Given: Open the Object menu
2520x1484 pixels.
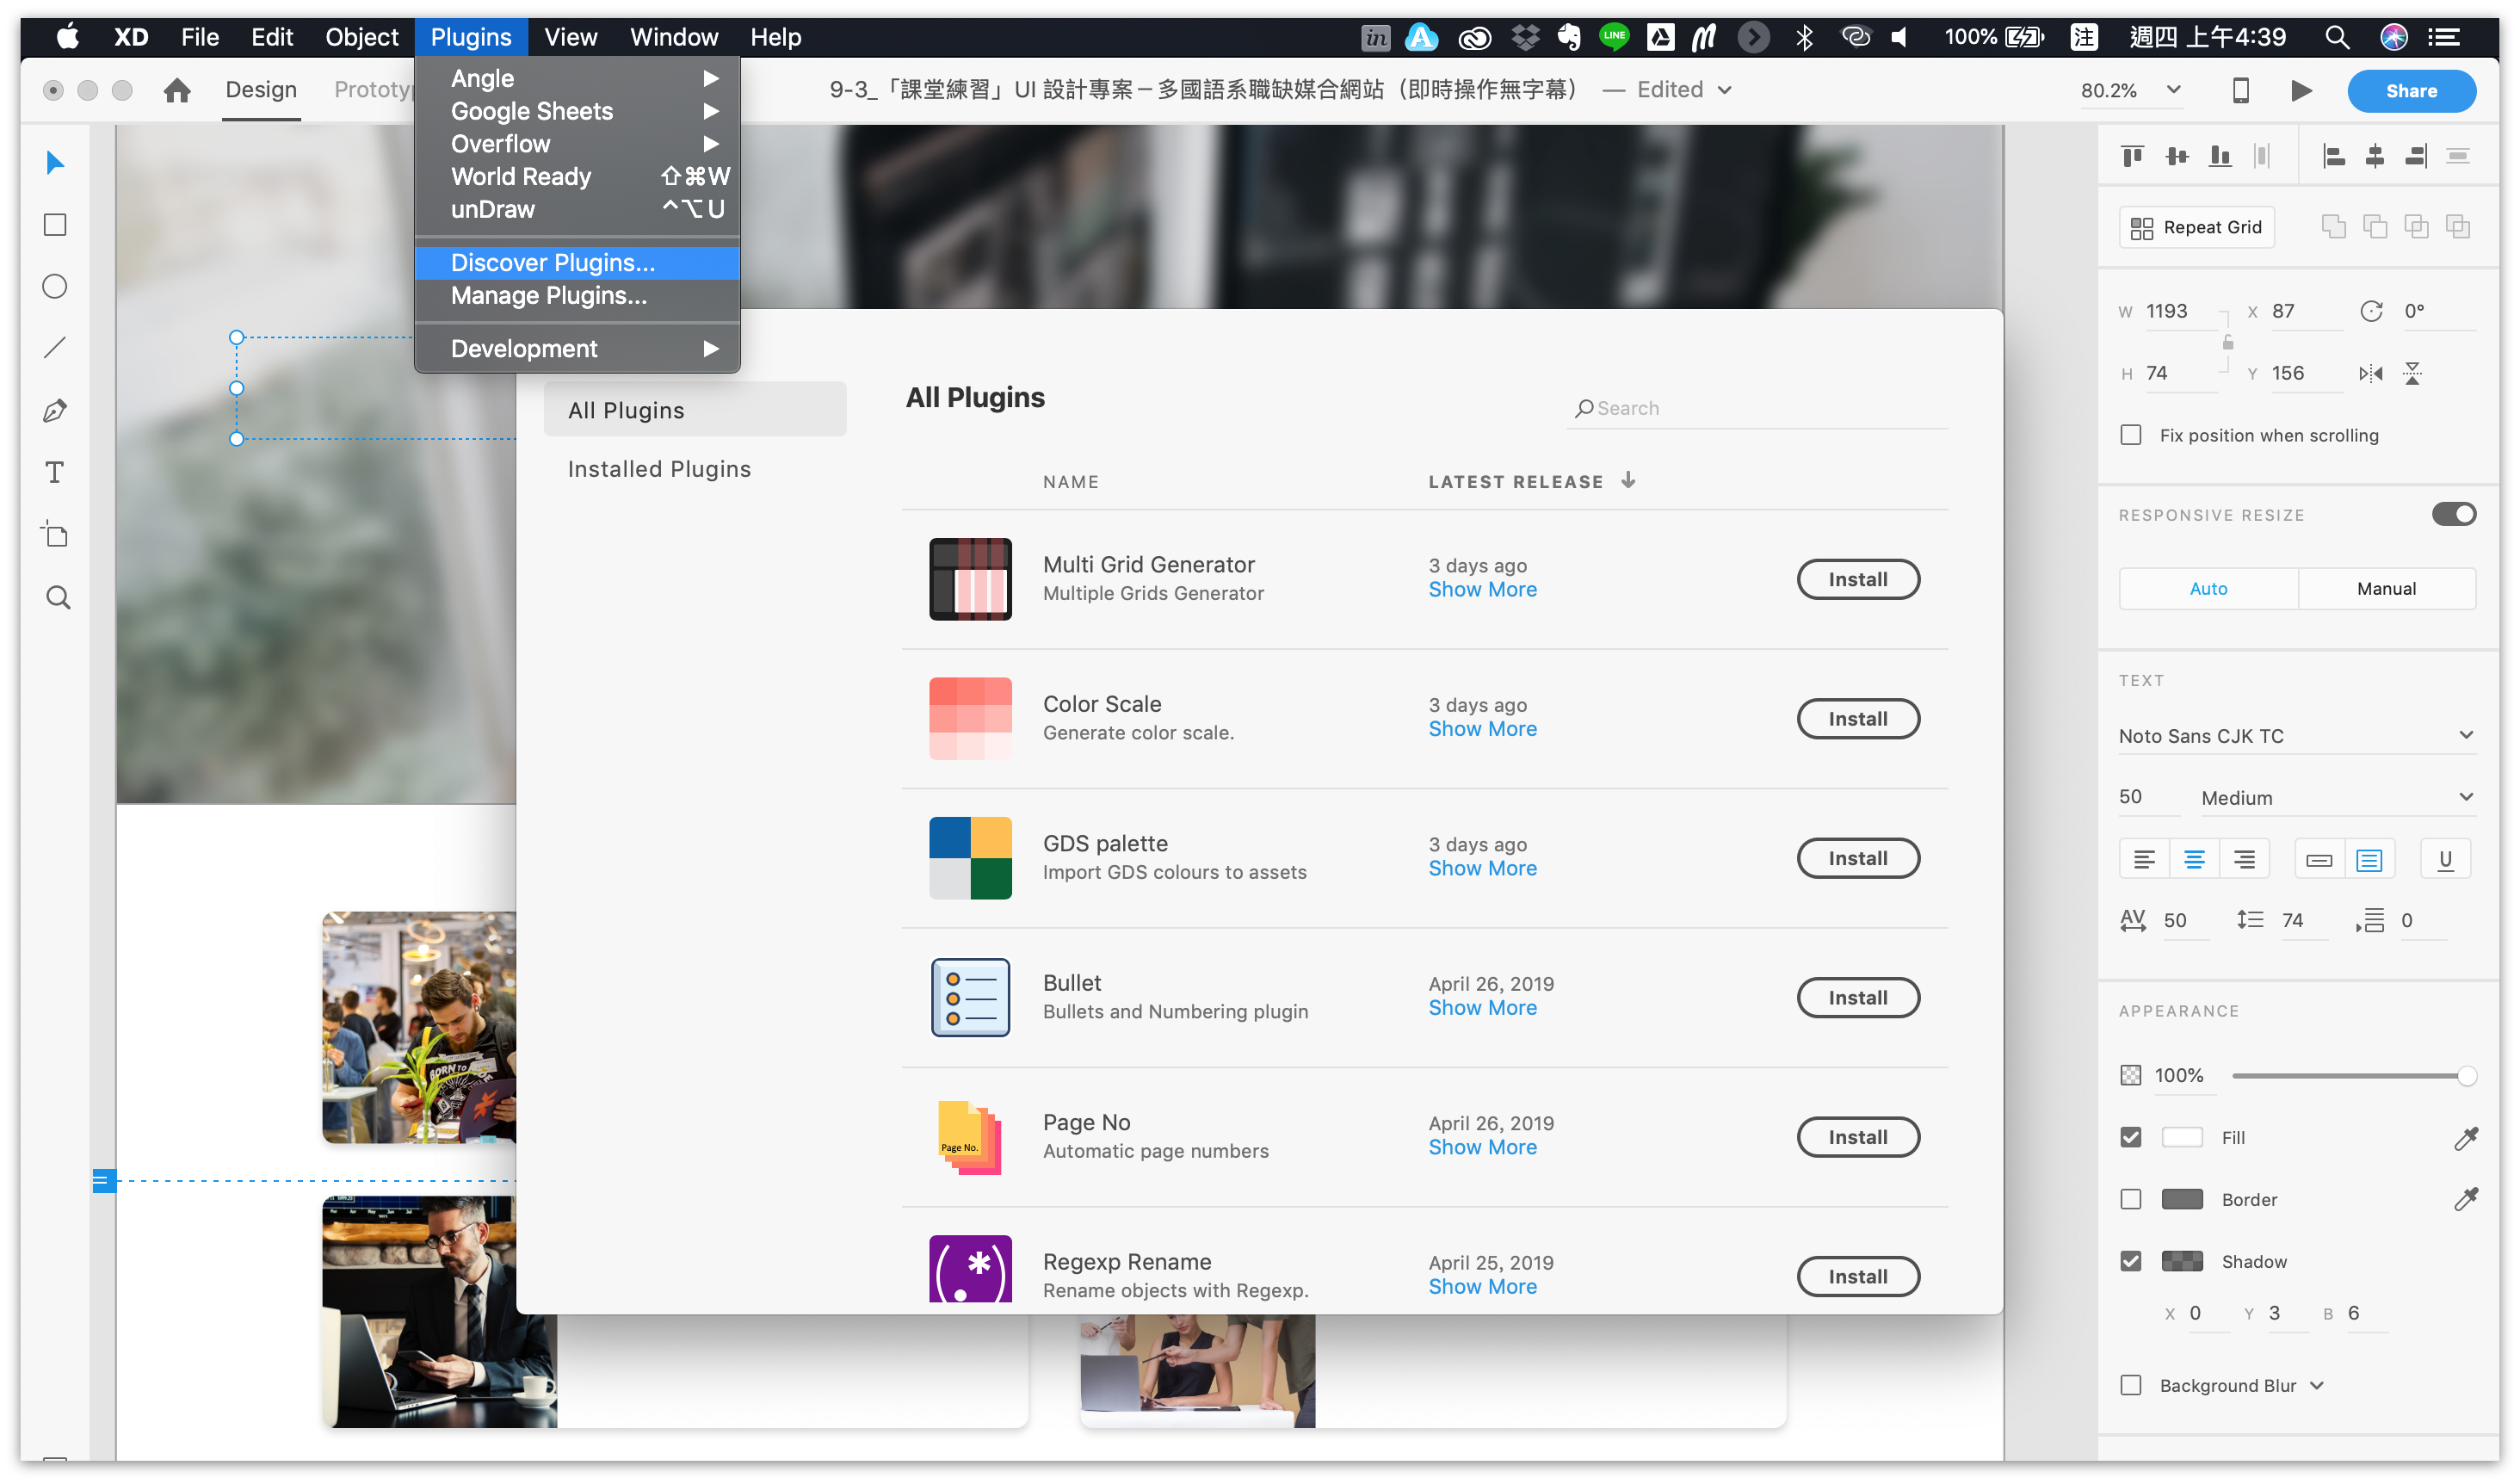Looking at the screenshot, I should tap(361, 37).
